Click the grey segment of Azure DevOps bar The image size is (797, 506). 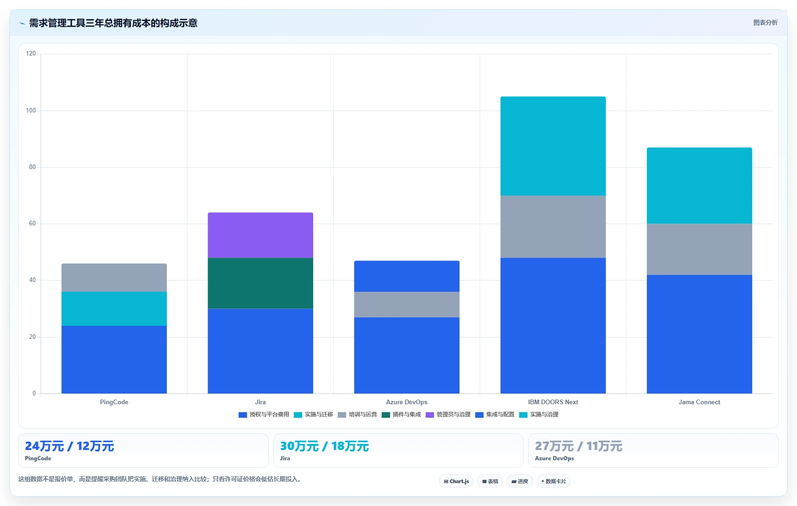coord(407,304)
